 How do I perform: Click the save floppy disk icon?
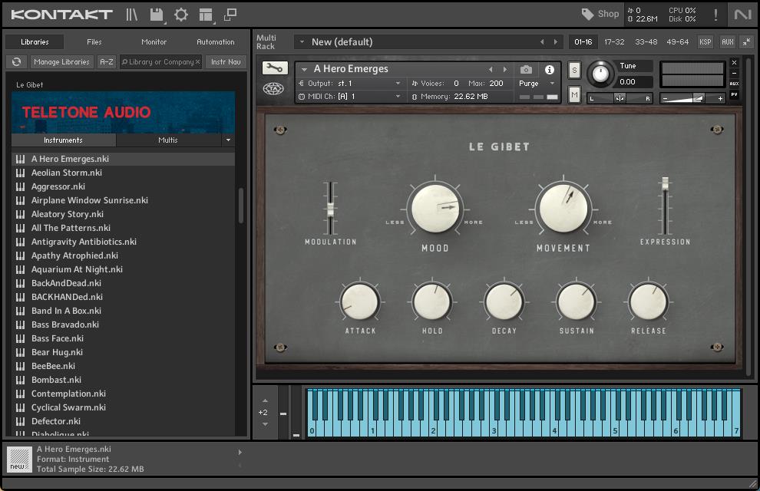pos(157,15)
